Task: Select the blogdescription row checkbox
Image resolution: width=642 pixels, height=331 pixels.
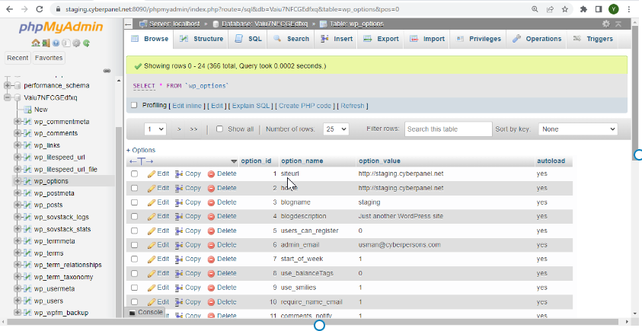Action: click(134, 216)
